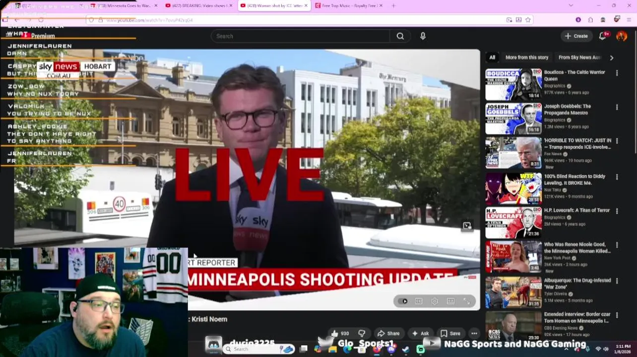Close the Woman shot by ICE tab
The width and height of the screenshot is (637, 357).
[306, 6]
